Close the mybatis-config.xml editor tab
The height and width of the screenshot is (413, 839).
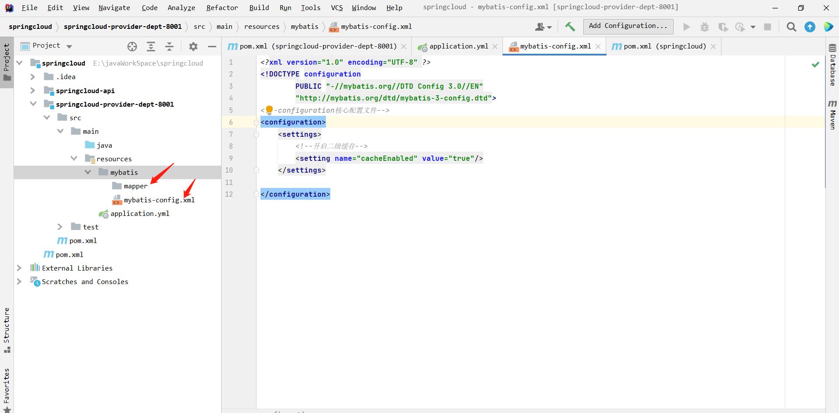tap(598, 46)
